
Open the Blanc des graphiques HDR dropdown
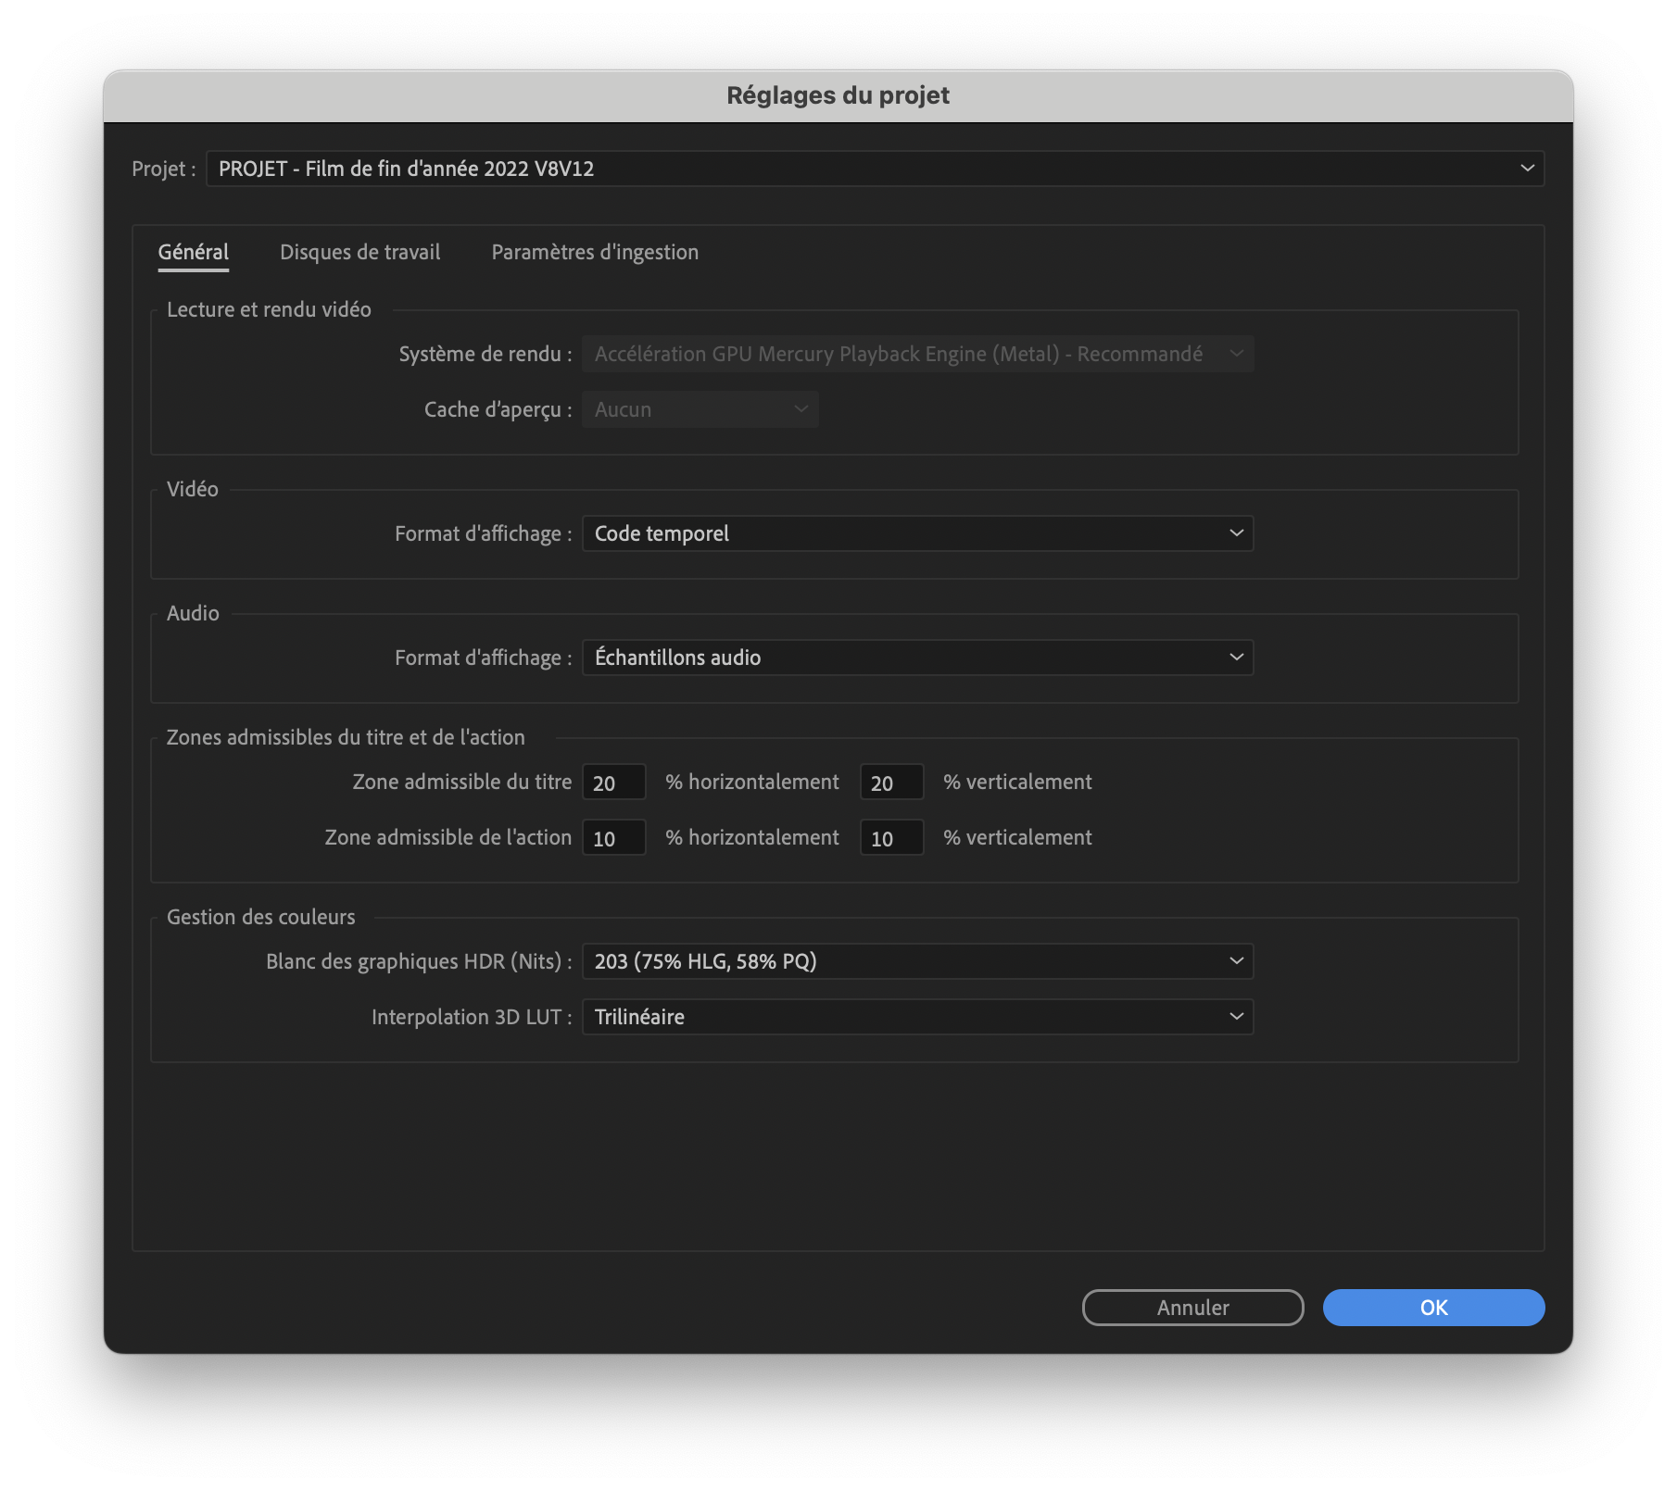tap(917, 961)
